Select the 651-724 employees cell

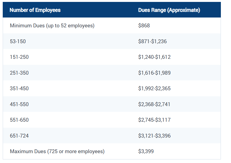pyautogui.click(x=19, y=136)
